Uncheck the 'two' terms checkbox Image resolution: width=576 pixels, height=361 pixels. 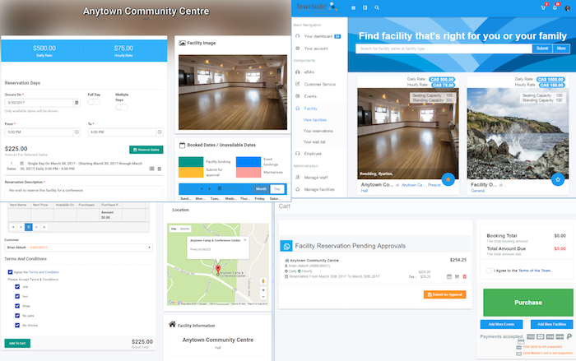click(17, 296)
